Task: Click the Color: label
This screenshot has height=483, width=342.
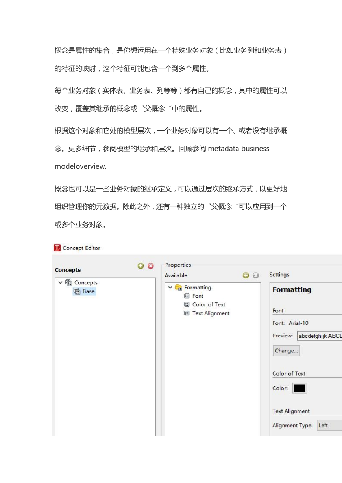Action: pyautogui.click(x=280, y=388)
